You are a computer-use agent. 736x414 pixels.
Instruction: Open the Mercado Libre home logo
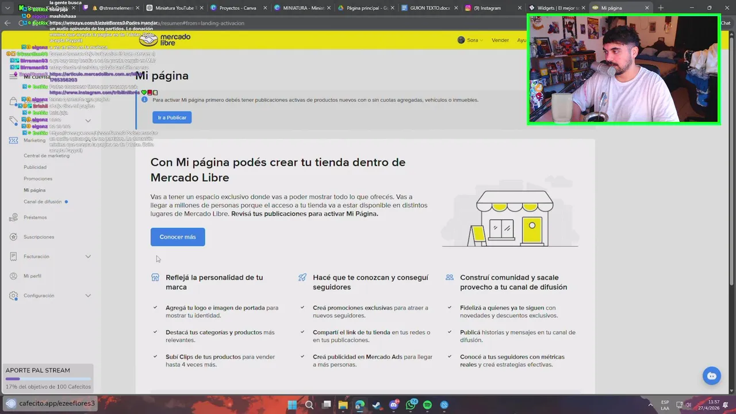pos(166,40)
